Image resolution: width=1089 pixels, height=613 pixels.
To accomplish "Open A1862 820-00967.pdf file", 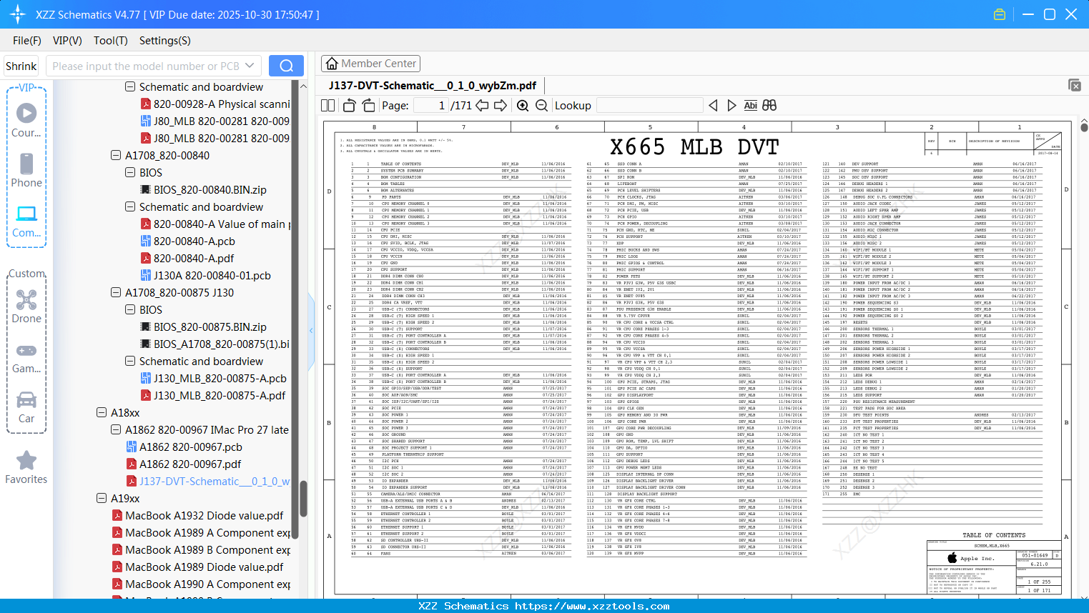I will [183, 464].
